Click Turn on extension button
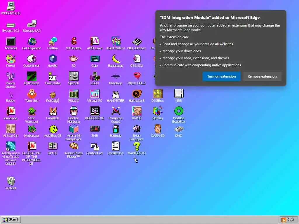299x224 pixels. pyautogui.click(x=221, y=76)
